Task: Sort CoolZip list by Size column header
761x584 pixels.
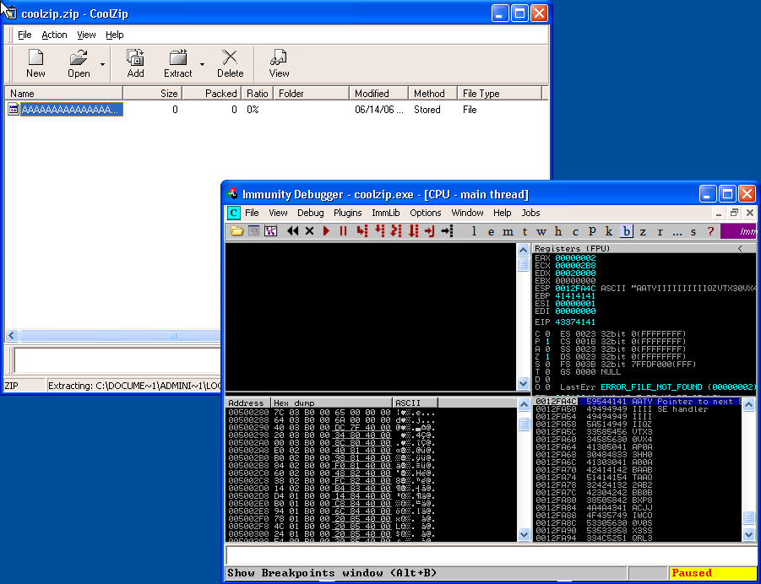Action: (x=152, y=93)
